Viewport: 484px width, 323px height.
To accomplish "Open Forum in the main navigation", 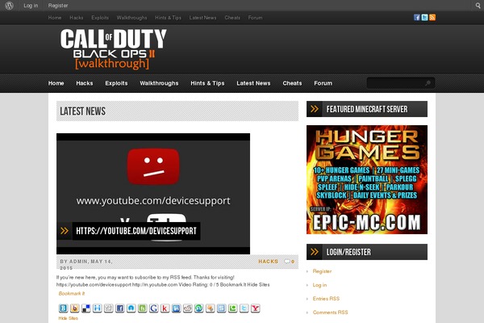I will 323,83.
